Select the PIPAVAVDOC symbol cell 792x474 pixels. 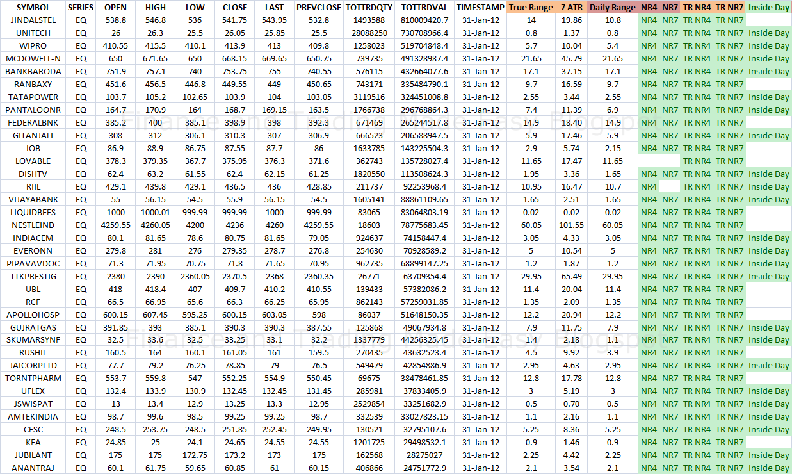33,264
